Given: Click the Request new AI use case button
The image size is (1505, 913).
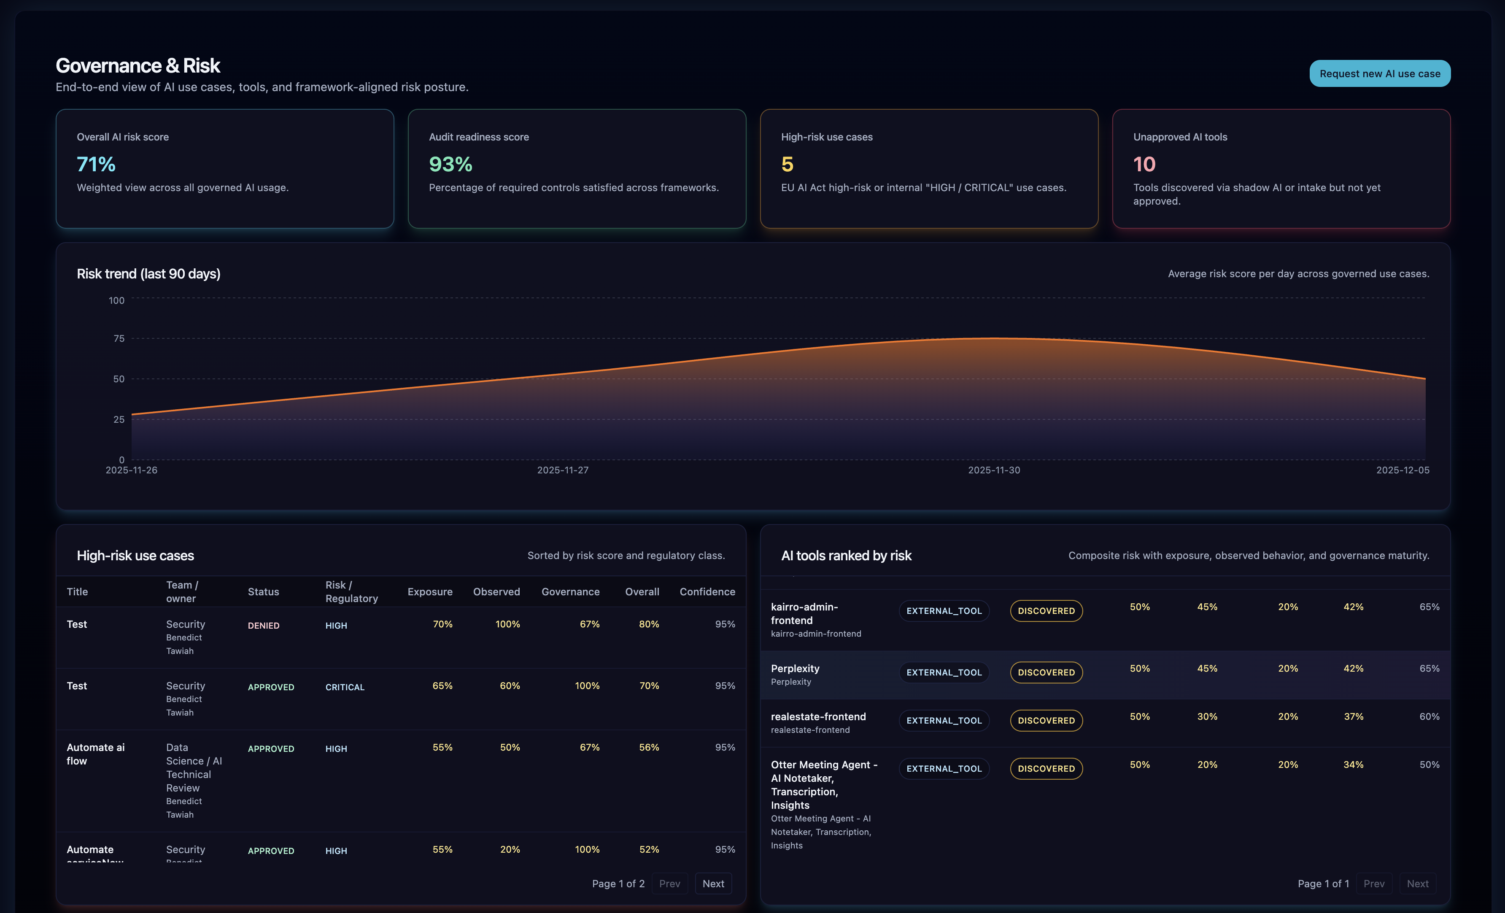Looking at the screenshot, I should point(1379,73).
